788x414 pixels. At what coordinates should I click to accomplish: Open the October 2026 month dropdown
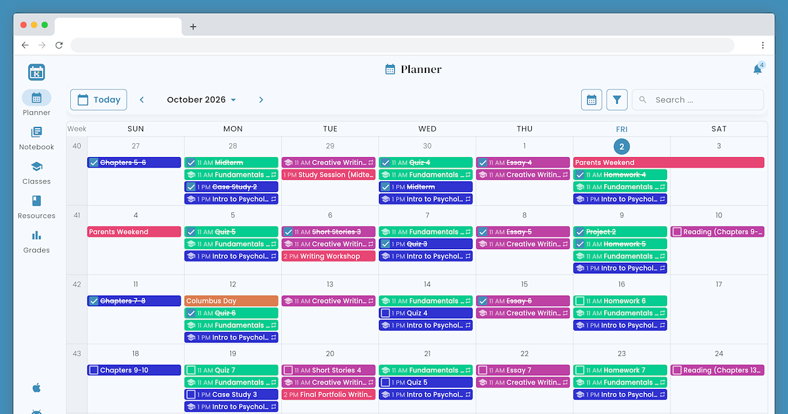202,100
